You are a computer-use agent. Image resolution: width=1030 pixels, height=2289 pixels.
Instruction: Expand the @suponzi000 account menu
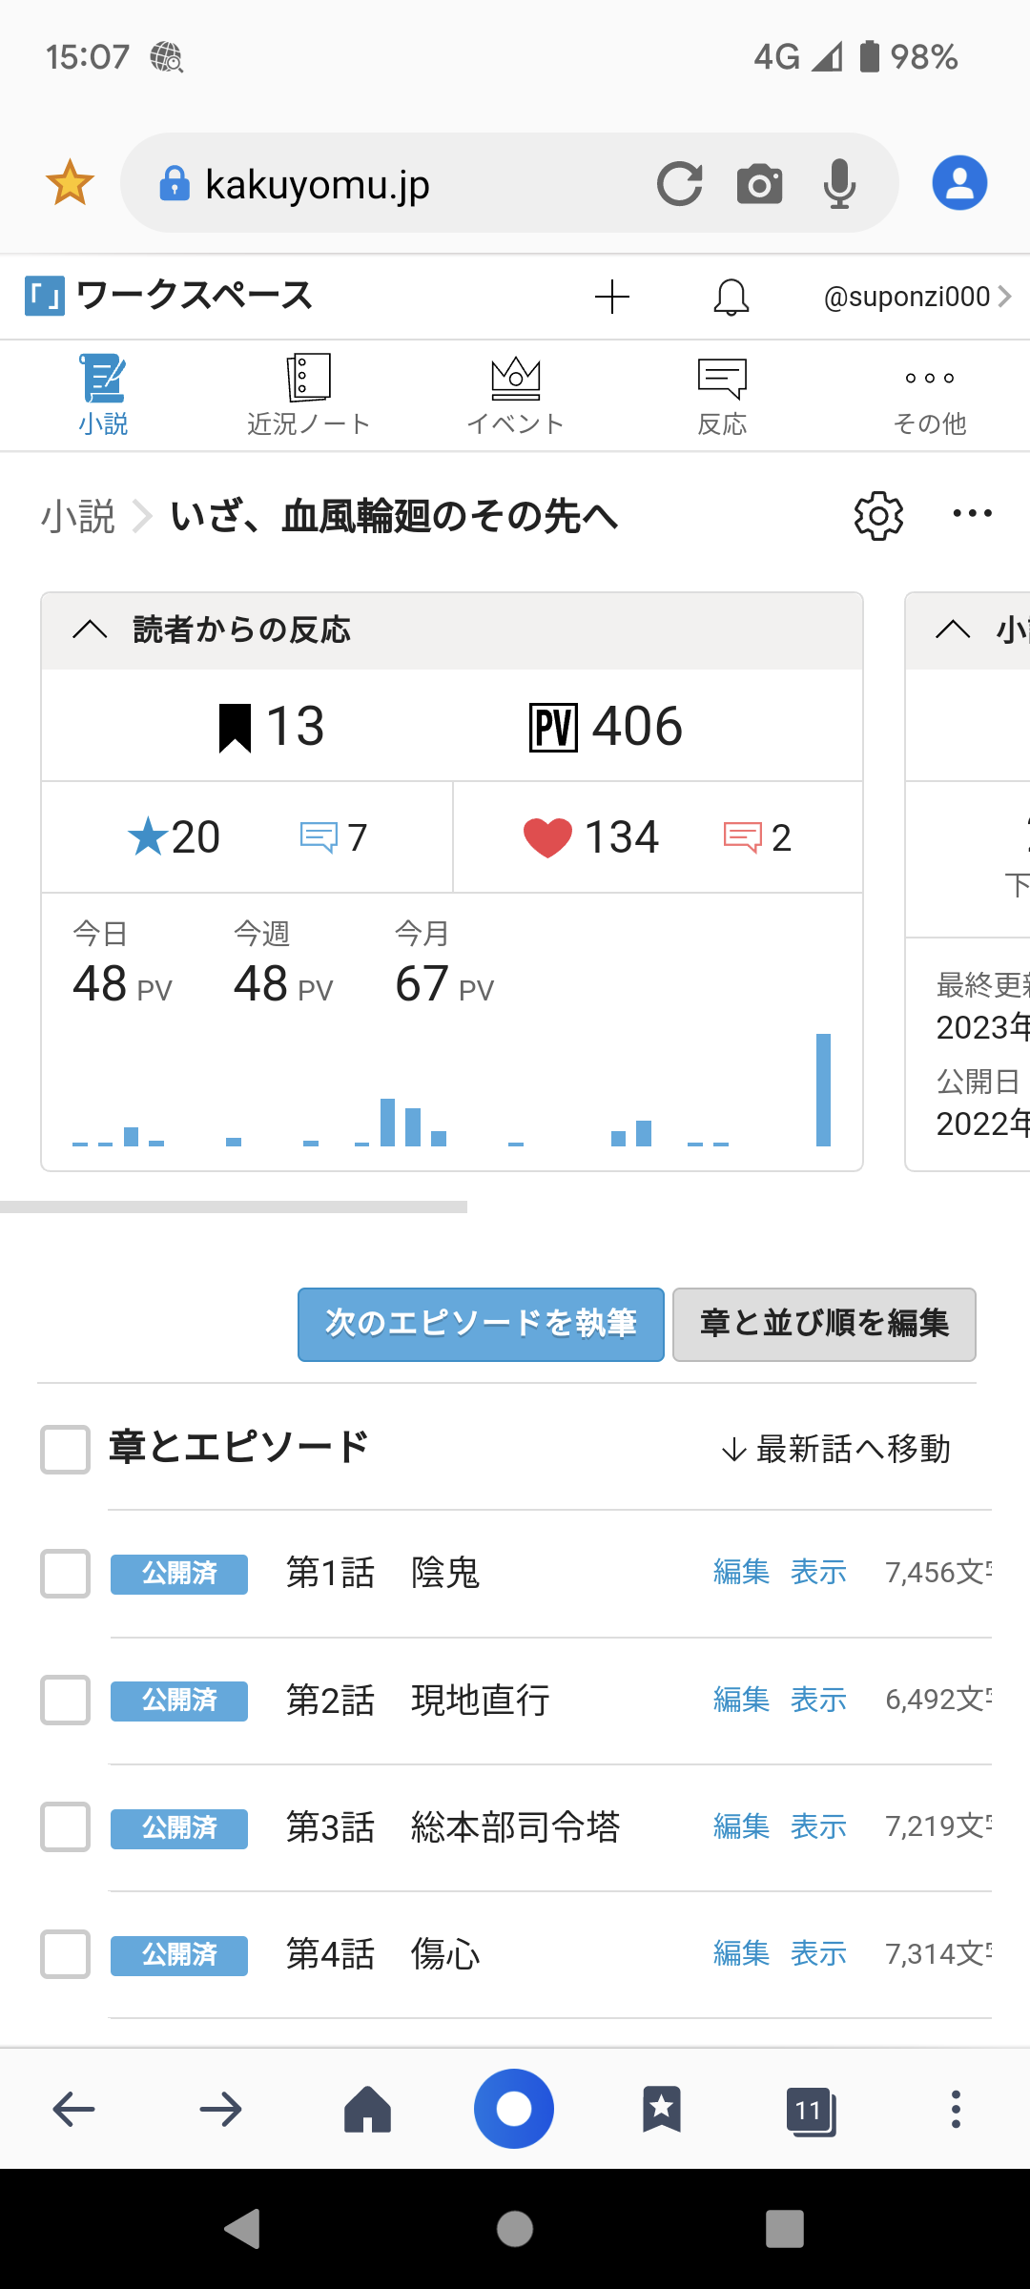pos(916,298)
